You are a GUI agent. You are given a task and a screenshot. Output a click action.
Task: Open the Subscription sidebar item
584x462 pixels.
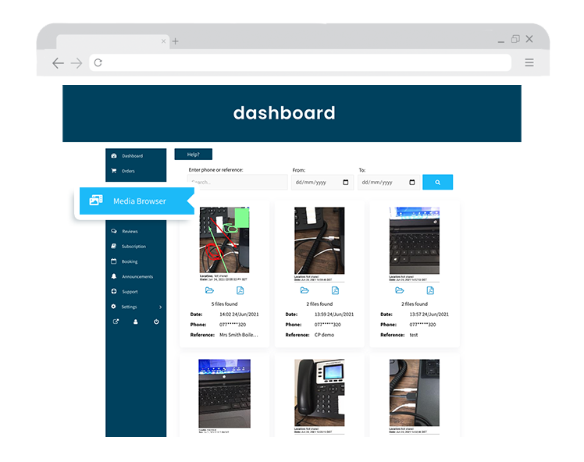tap(136, 247)
